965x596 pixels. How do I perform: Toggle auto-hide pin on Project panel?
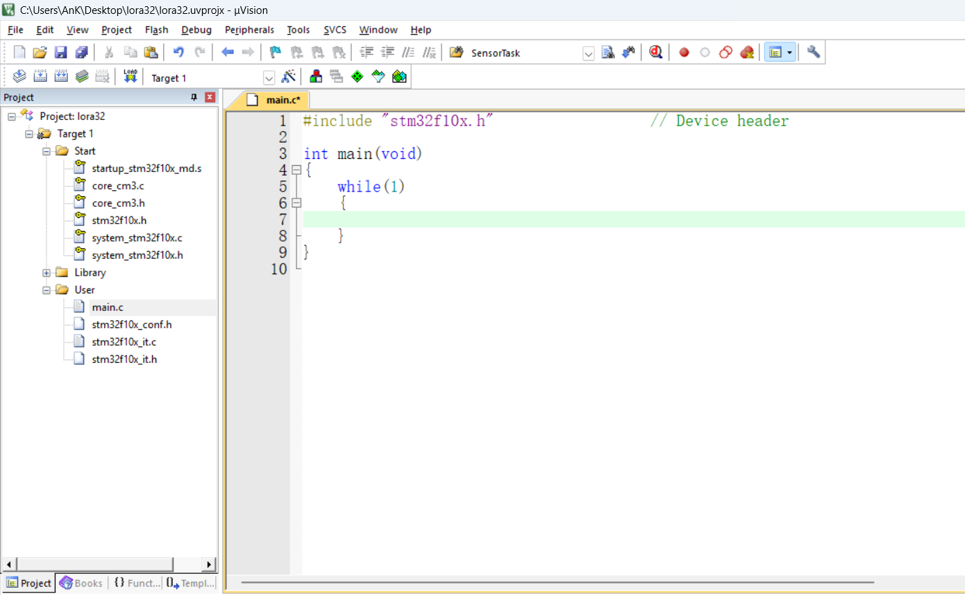(194, 98)
